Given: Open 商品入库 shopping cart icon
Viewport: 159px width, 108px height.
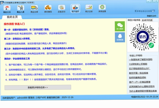Looking at the screenshot, I should click(x=21, y=9).
